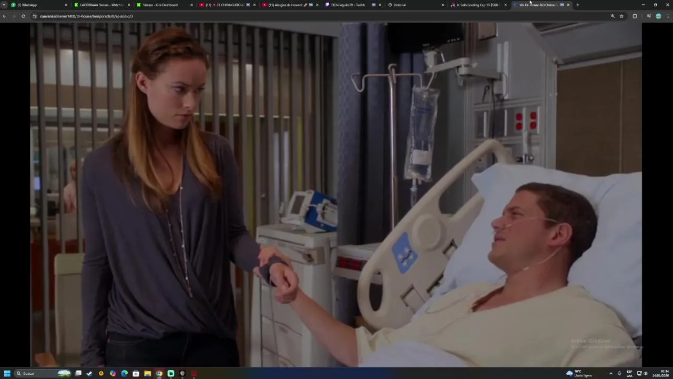Open the yellow round app taskbar icon
This screenshot has width=673, height=379.
click(101, 373)
